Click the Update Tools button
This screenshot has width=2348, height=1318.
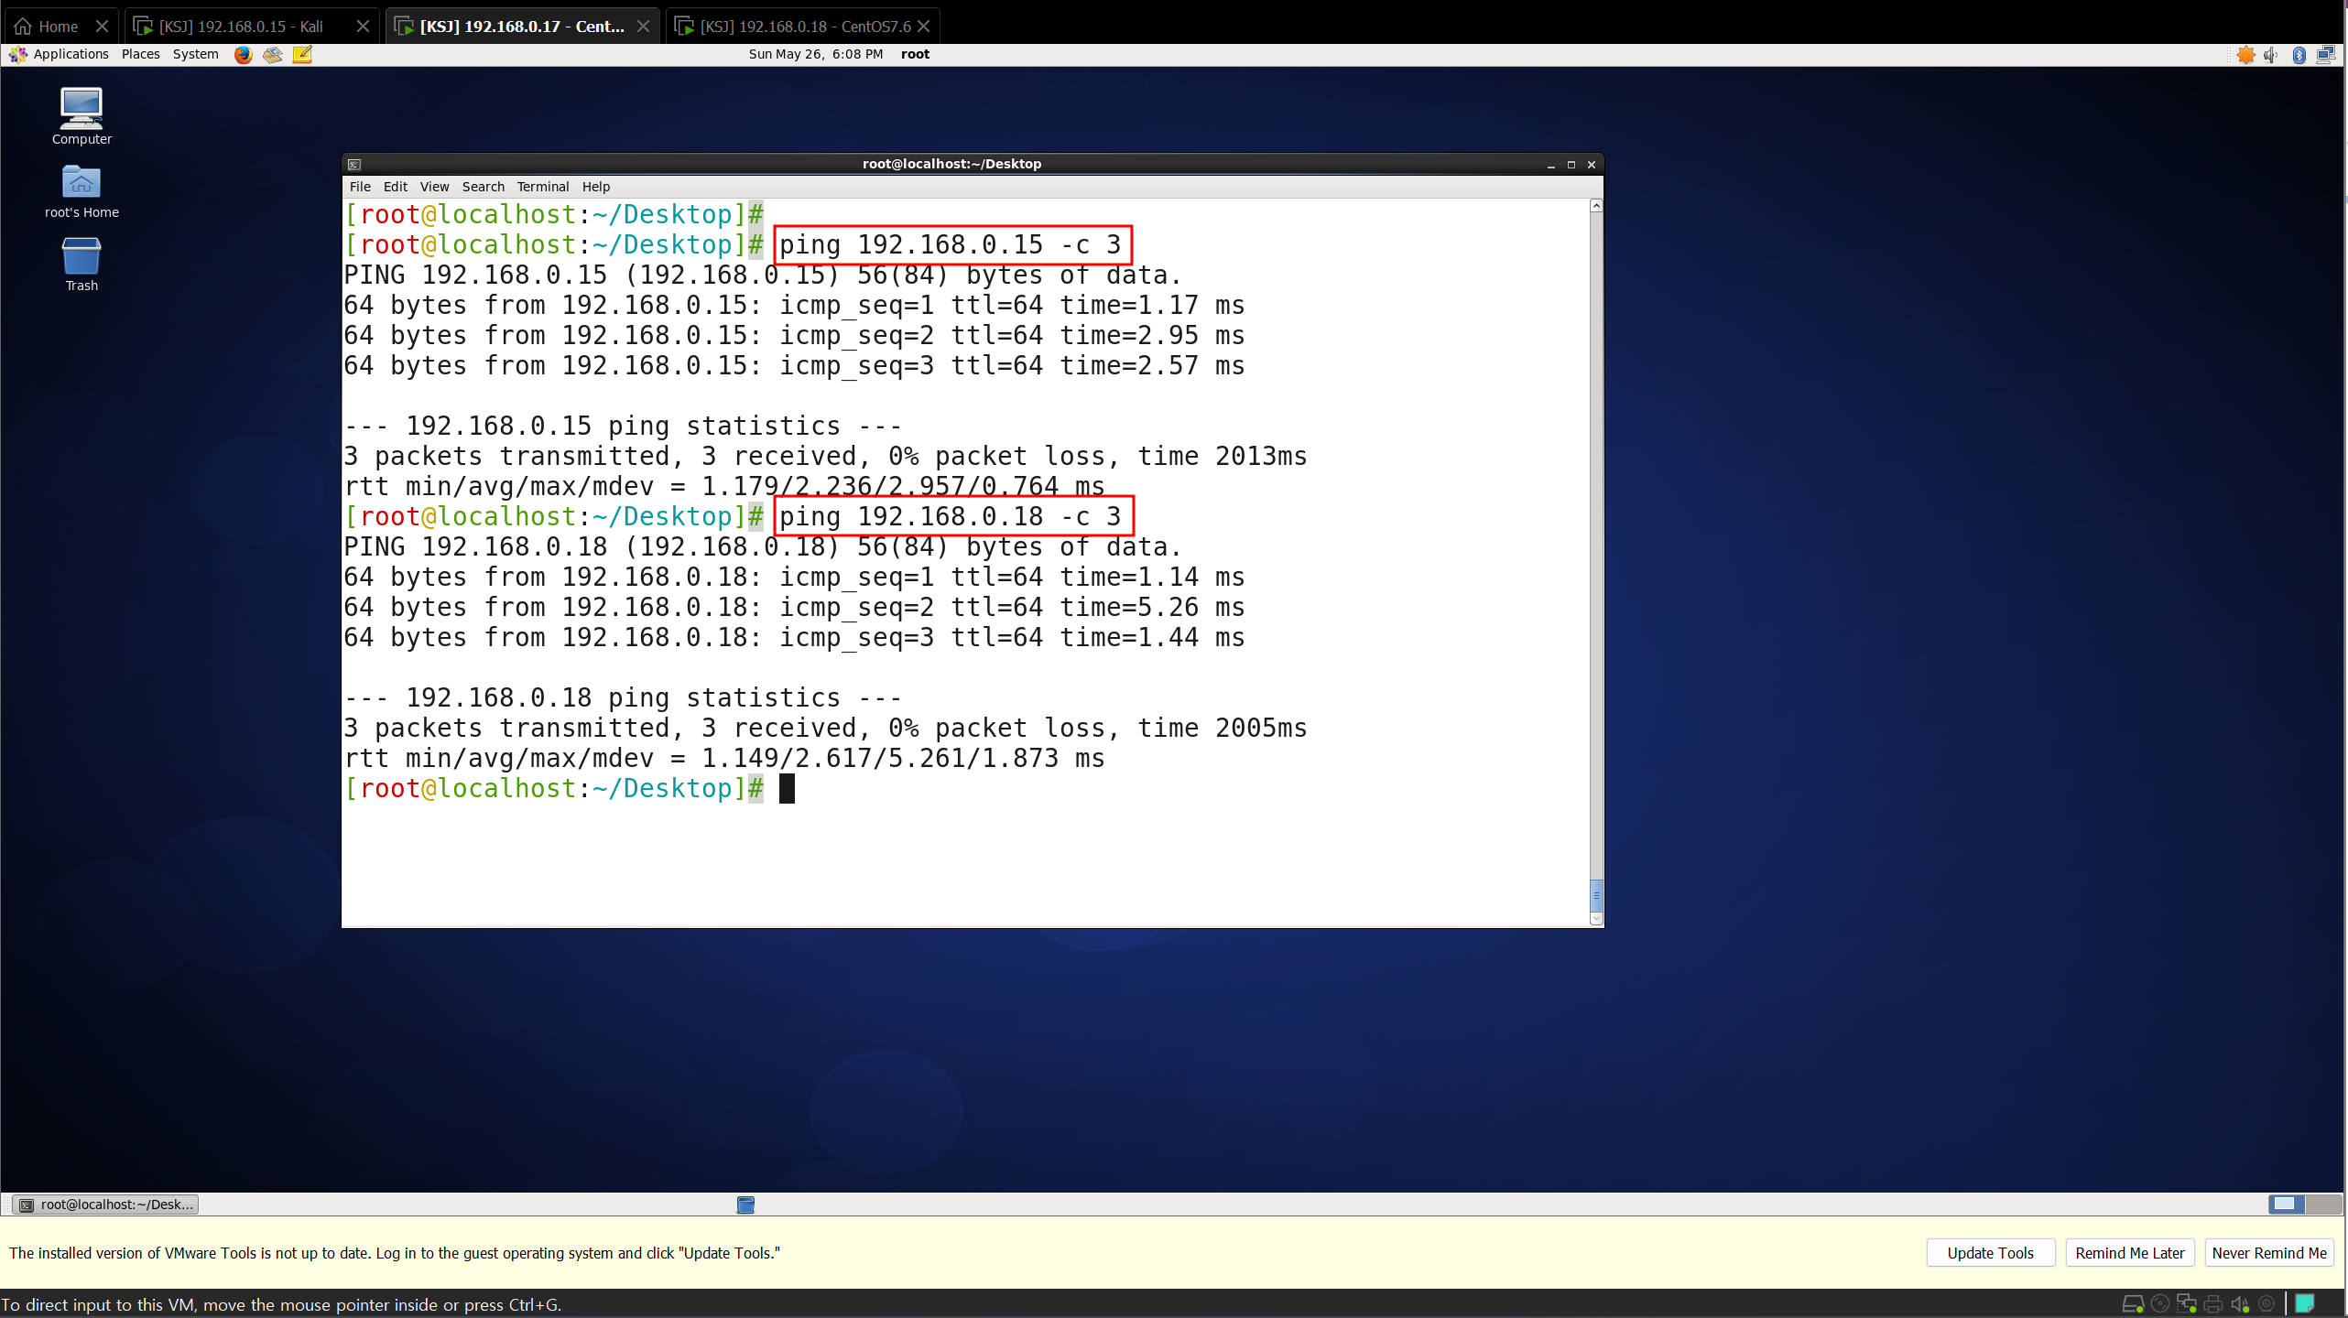pos(1990,1253)
